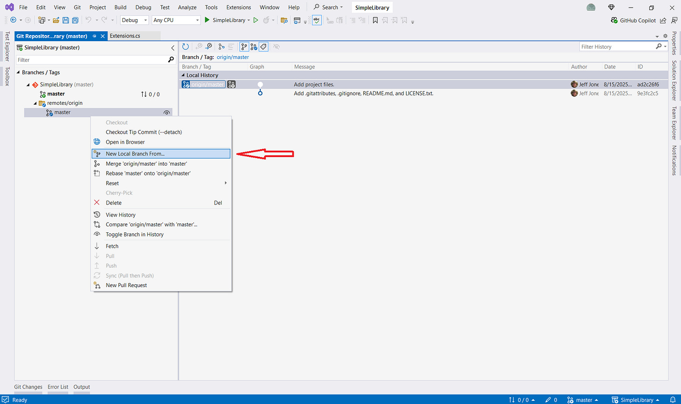
Task: Click the Hot Reload flame icon
Action: 266,20
